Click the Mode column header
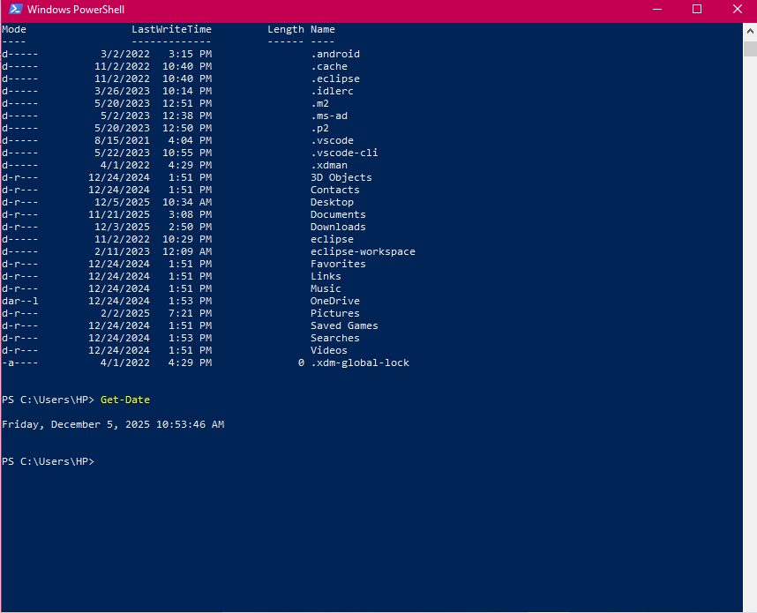757x613 pixels. coord(14,29)
